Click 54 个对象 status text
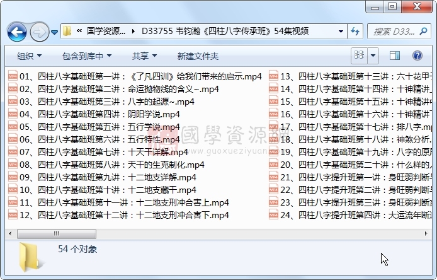437x280 pixels. (x=77, y=249)
